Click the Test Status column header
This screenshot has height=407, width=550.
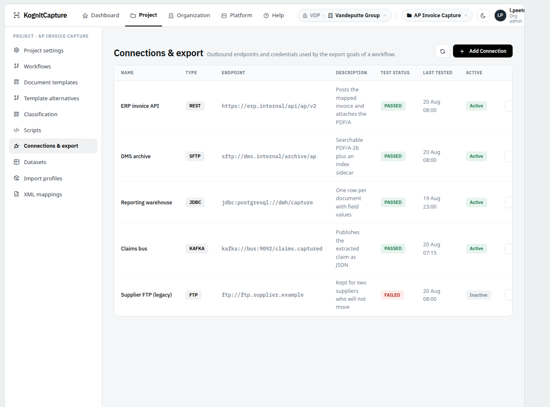pos(395,73)
